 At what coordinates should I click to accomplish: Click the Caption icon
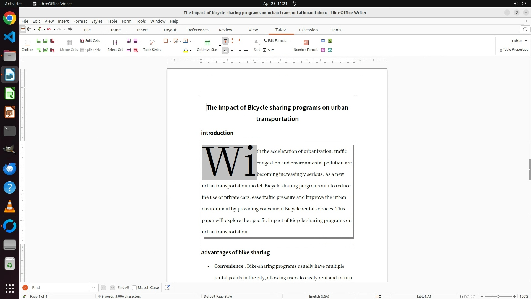point(27,43)
